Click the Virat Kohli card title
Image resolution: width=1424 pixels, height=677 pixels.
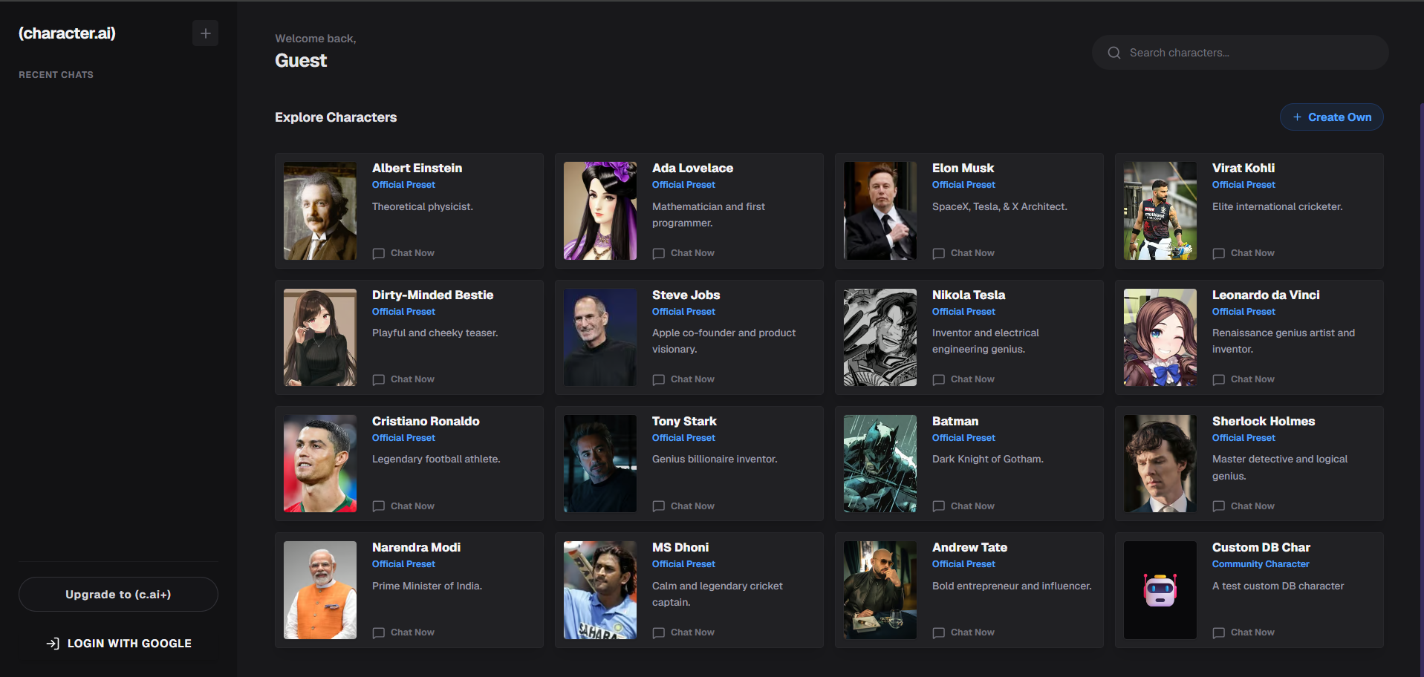pyautogui.click(x=1243, y=169)
